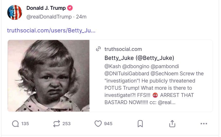Viewport: 221px width, 137px height.
Task: Open the three-dot more options menu
Action: [x=204, y=124]
